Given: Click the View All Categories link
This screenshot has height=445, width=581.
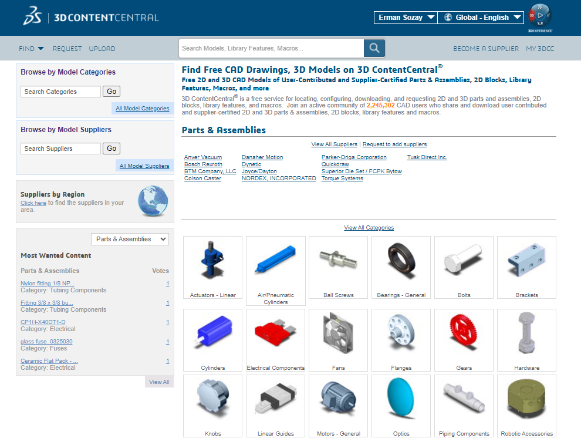Looking at the screenshot, I should (369, 228).
